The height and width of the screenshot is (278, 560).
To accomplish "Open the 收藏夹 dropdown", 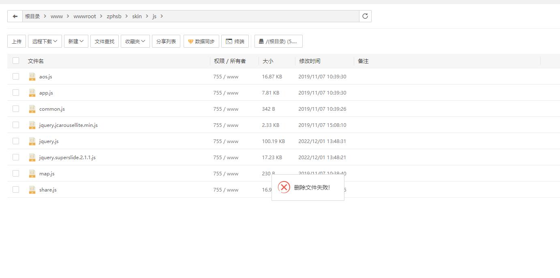I will pos(135,41).
